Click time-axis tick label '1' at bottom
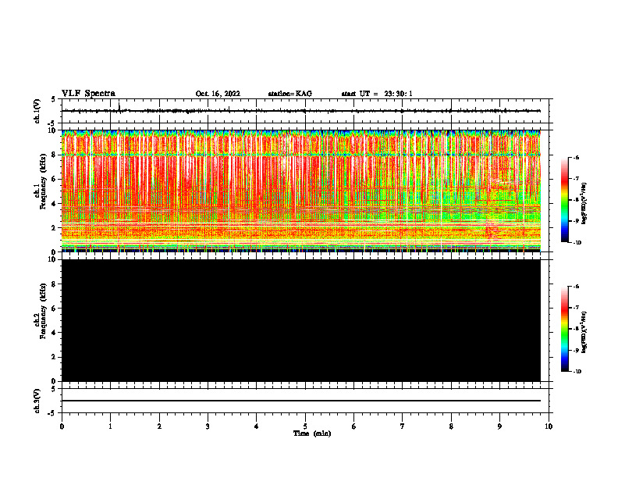This screenshot has width=618, height=478. tap(110, 426)
